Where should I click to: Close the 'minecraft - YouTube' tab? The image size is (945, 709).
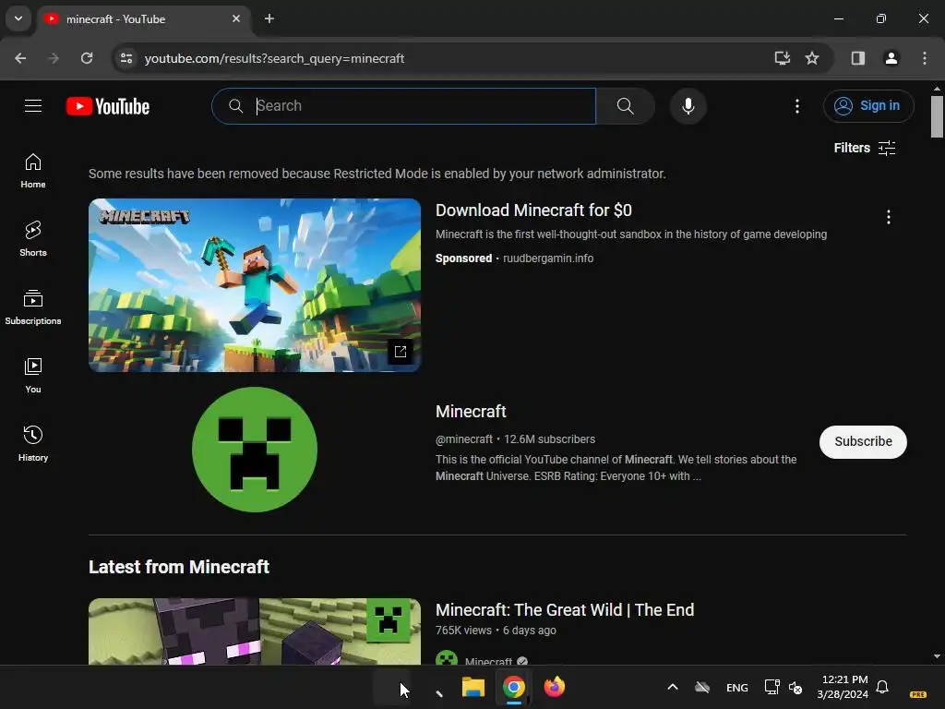coord(236,18)
